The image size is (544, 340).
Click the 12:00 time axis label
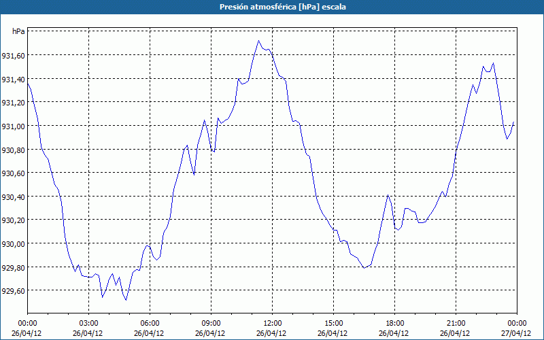[x=273, y=324]
